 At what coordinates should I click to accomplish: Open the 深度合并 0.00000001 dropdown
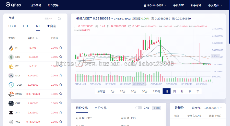click(x=207, y=108)
